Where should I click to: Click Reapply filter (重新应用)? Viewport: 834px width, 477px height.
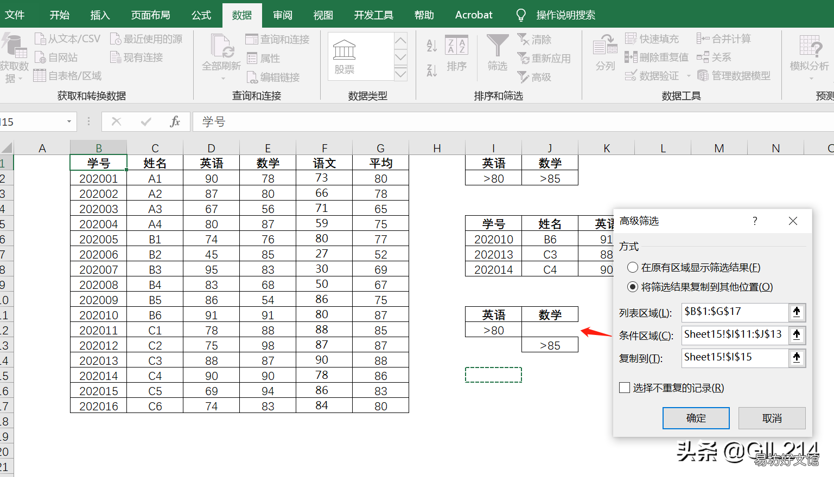(x=544, y=59)
